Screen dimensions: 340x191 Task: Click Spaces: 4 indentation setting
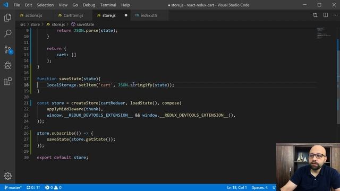pos(260,187)
